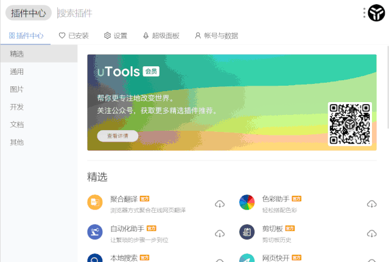
Task: Click the vertical scrollbar on the right
Action: [388, 87]
